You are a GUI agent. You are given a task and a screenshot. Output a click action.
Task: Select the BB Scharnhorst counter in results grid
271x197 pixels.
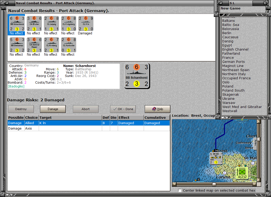17,24
